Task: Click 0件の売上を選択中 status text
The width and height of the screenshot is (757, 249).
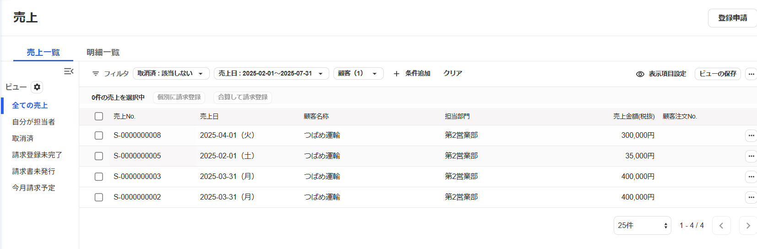Action: [x=118, y=97]
